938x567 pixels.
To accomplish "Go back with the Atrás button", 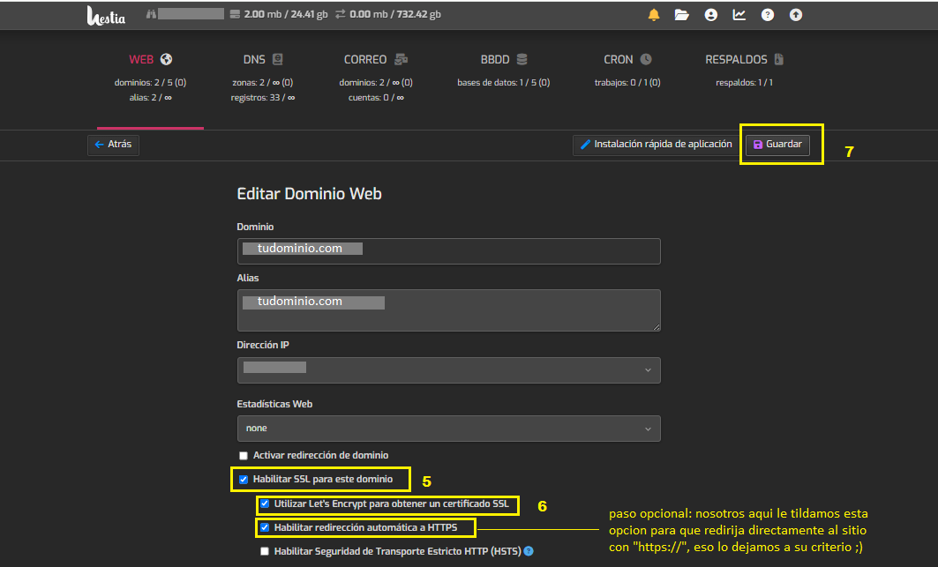I will point(113,145).
